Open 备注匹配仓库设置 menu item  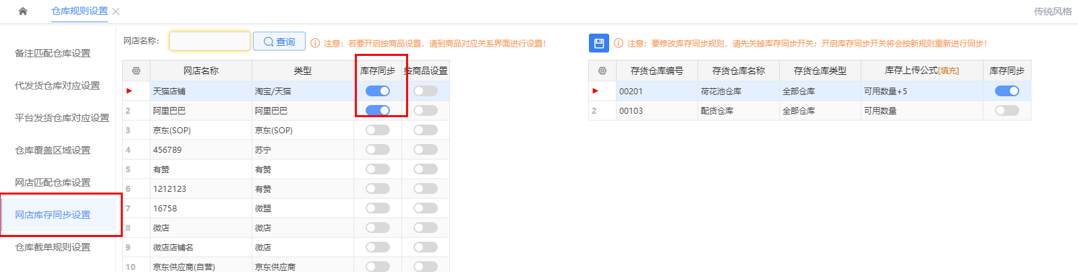click(x=53, y=53)
